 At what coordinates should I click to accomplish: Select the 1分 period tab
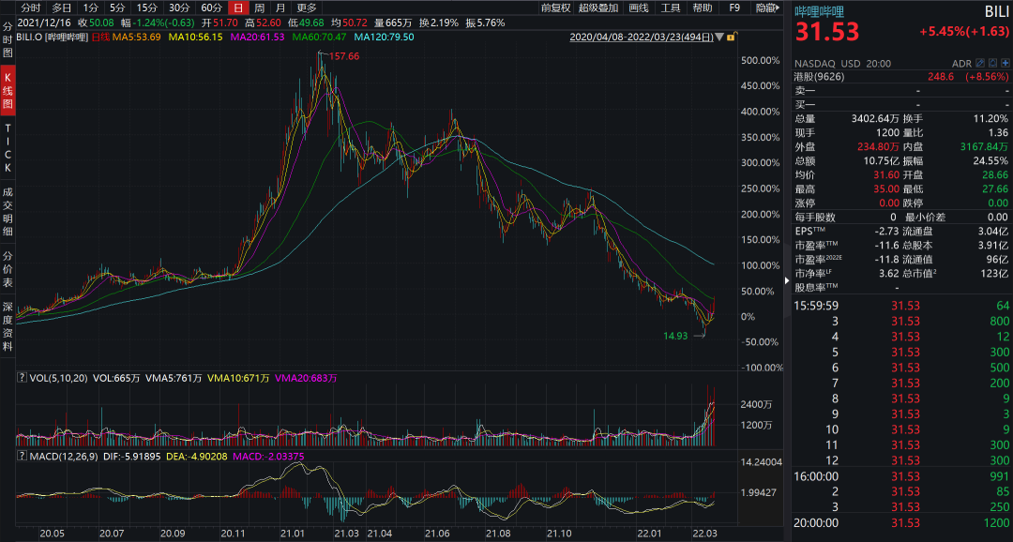tap(90, 8)
